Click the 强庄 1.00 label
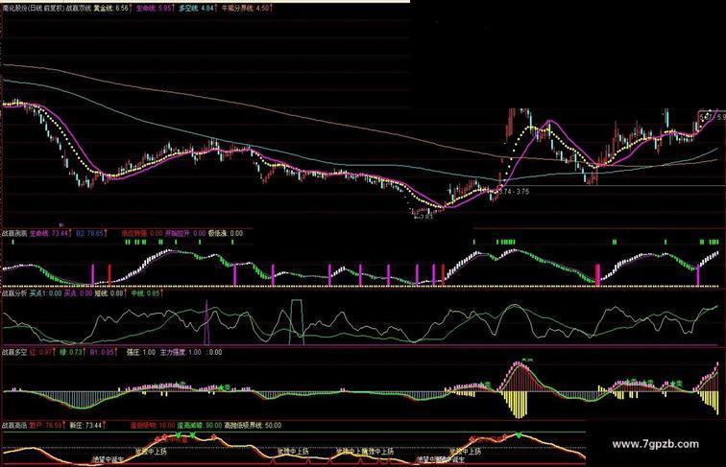 pyautogui.click(x=141, y=352)
